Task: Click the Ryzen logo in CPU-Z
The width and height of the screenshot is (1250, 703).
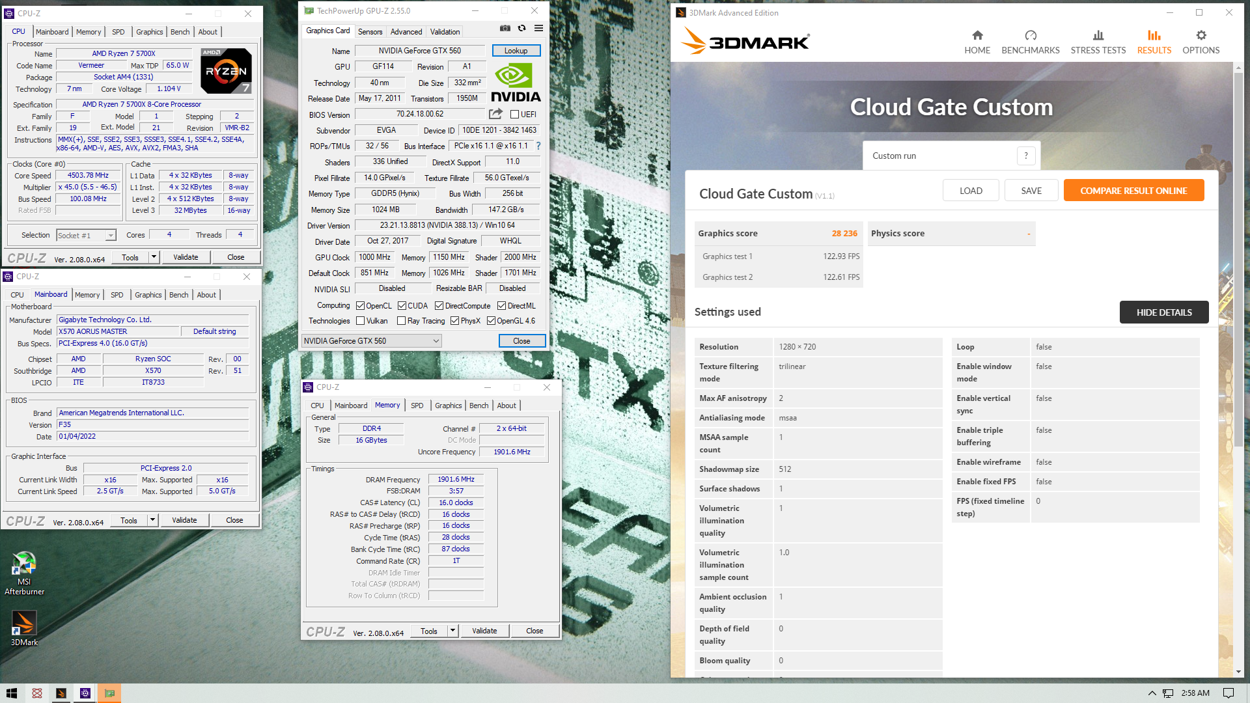Action: tap(226, 71)
